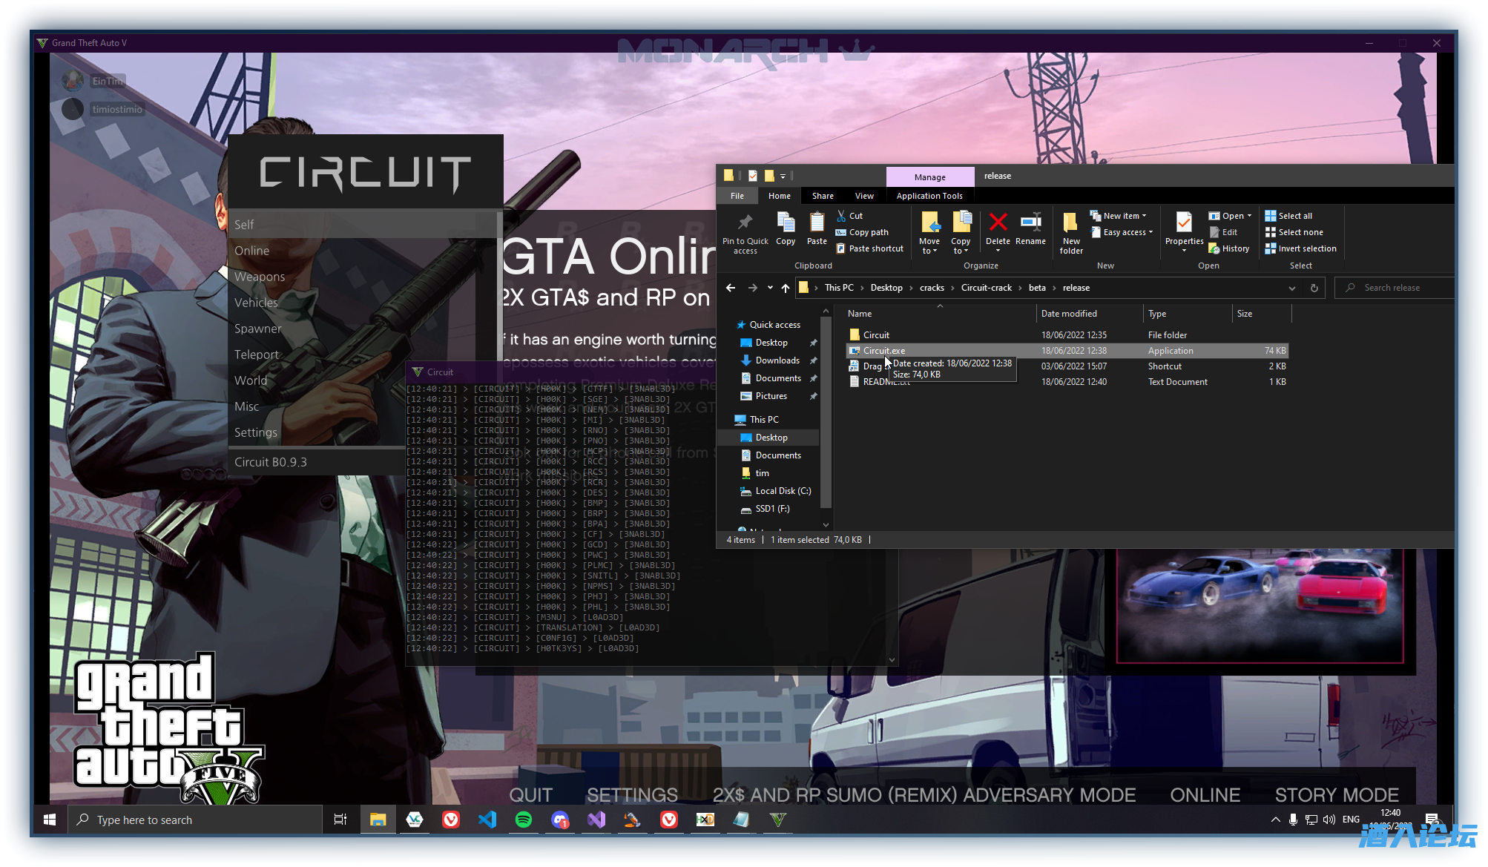1488x867 pixels.
Task: Switch to the View ribbon tab
Action: 864,196
